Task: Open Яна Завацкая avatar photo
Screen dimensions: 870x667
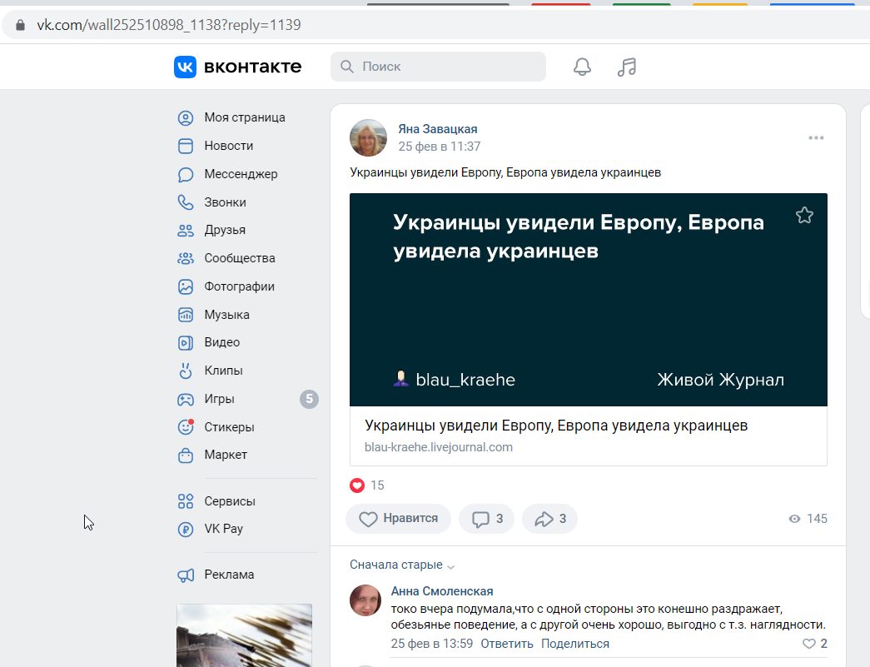Action: tap(369, 137)
